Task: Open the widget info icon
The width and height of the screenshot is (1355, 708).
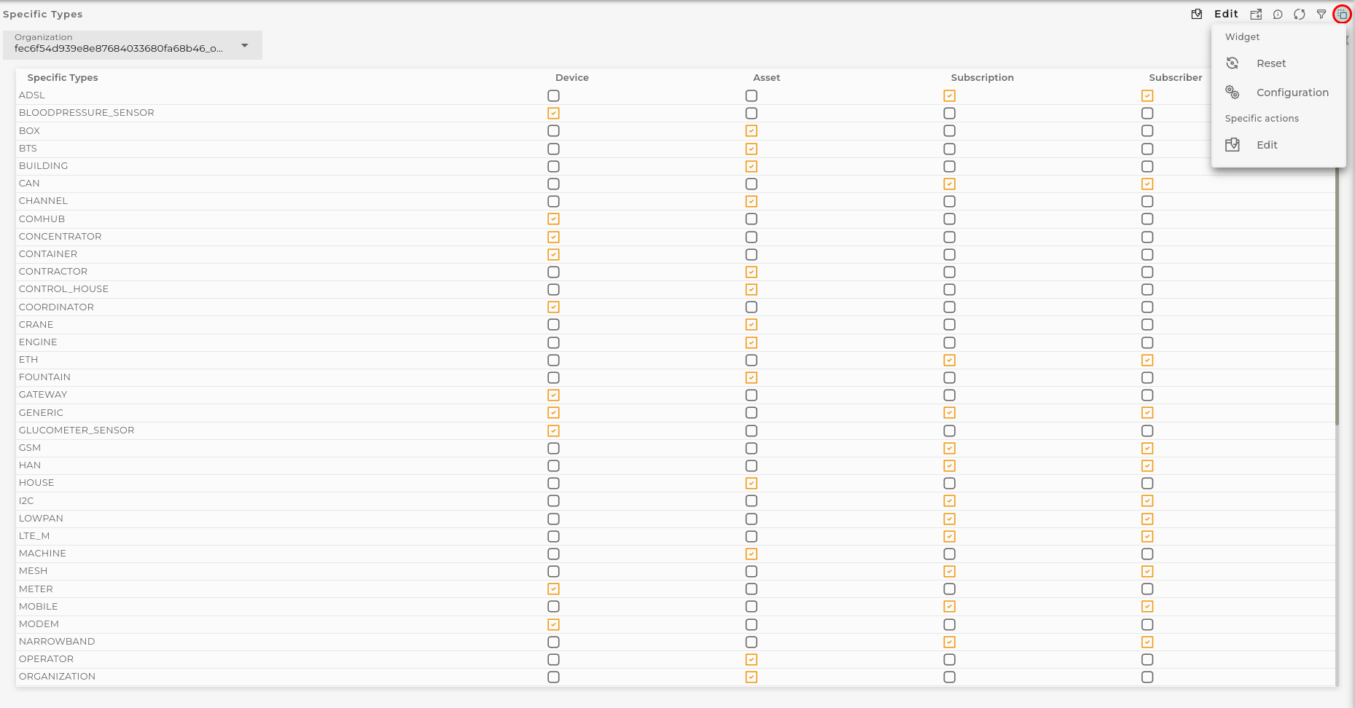Action: 1278,14
